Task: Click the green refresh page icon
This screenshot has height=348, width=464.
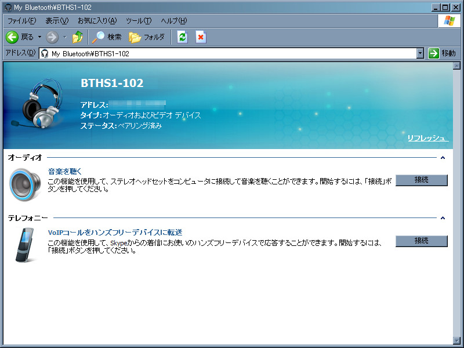Action: click(182, 37)
